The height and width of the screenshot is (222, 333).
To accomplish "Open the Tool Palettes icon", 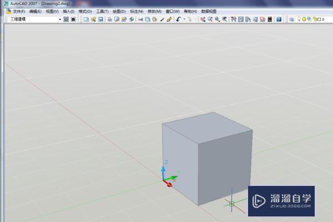I will point(248,19).
